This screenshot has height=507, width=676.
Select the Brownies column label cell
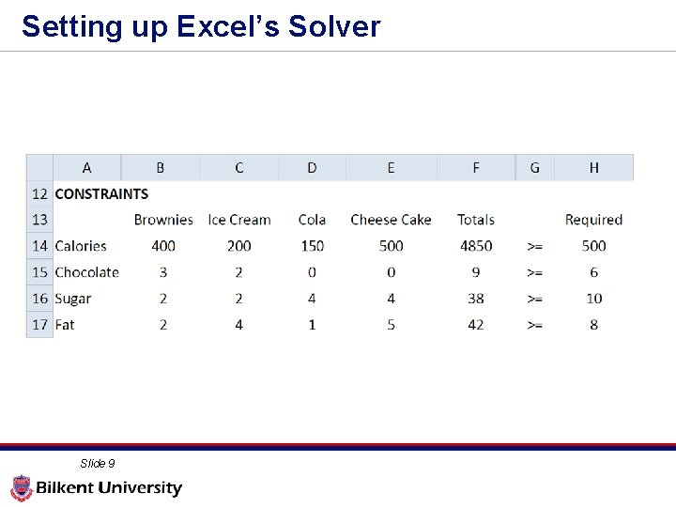[163, 220]
